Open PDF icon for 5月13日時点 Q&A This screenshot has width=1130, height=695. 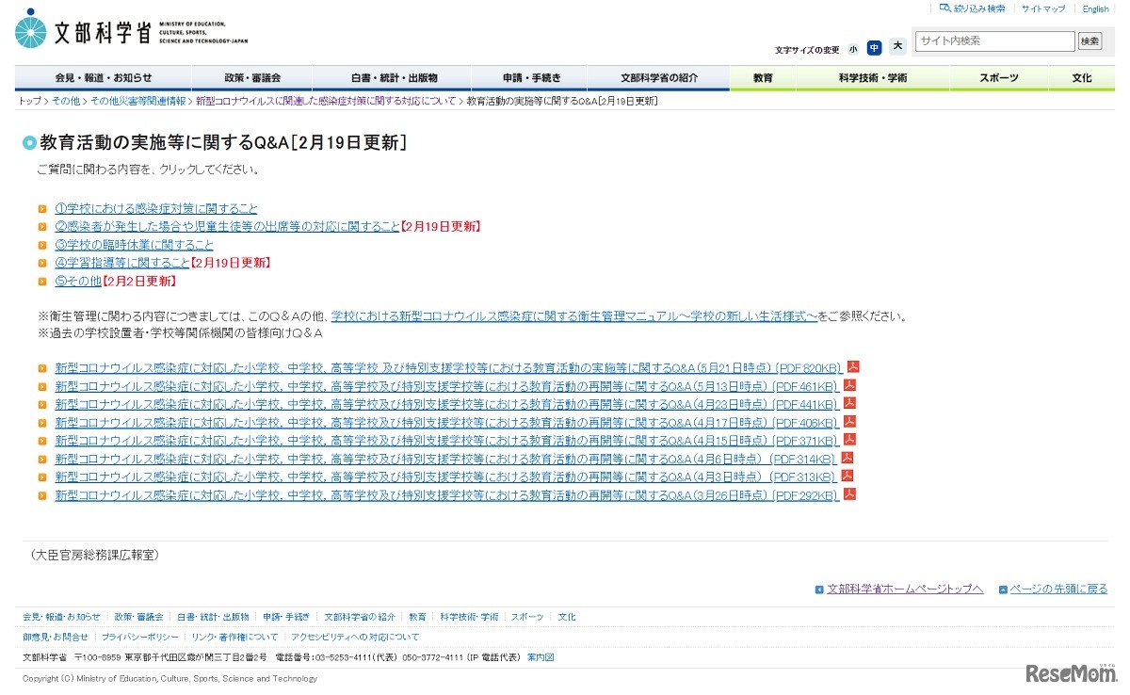click(847, 385)
